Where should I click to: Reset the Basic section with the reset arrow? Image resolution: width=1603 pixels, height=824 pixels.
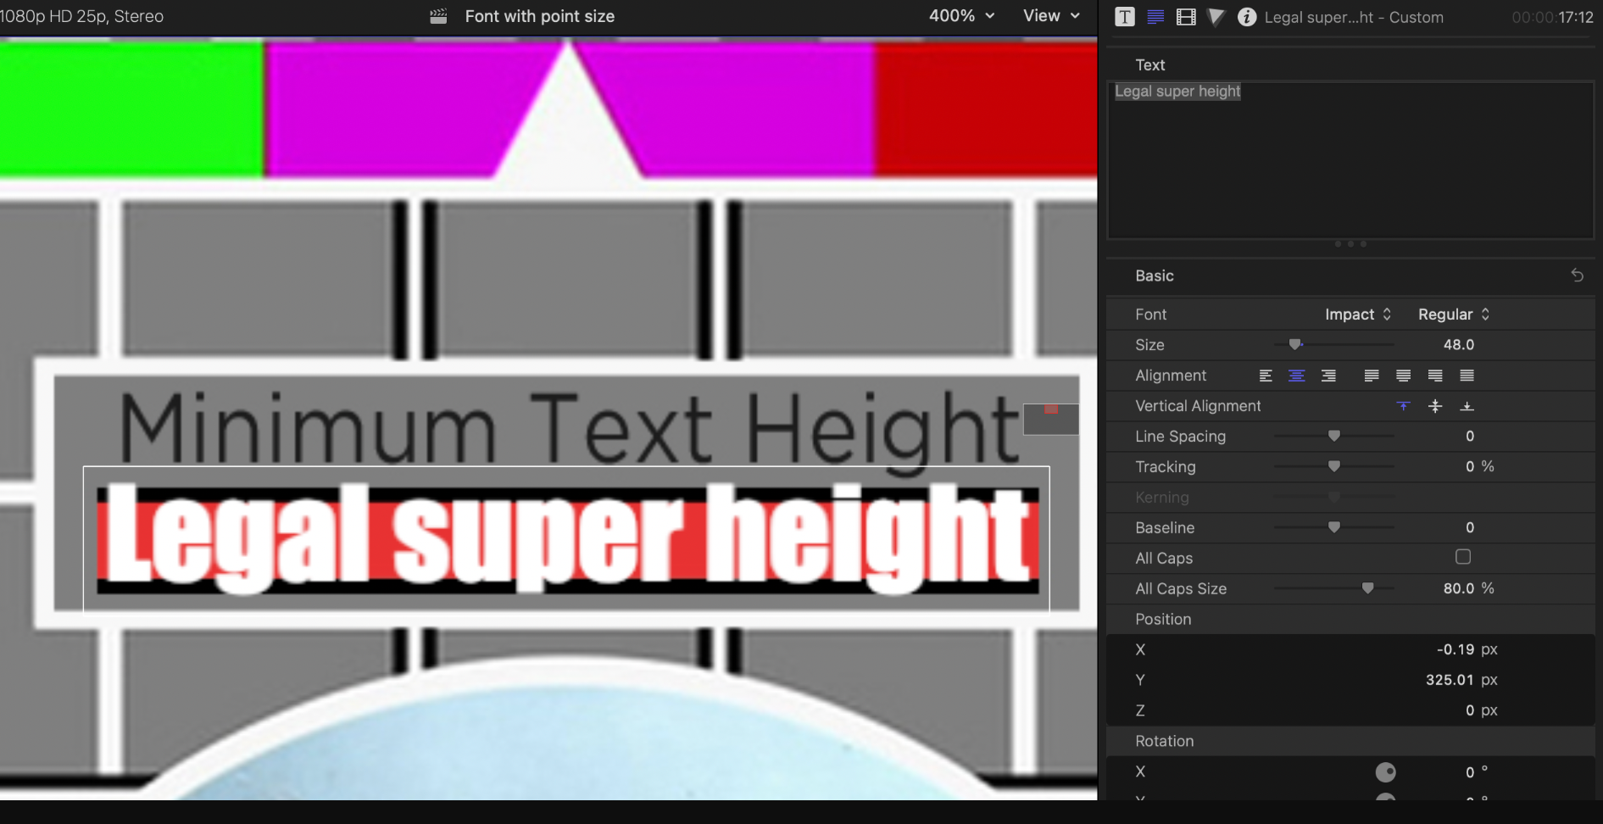(x=1577, y=276)
